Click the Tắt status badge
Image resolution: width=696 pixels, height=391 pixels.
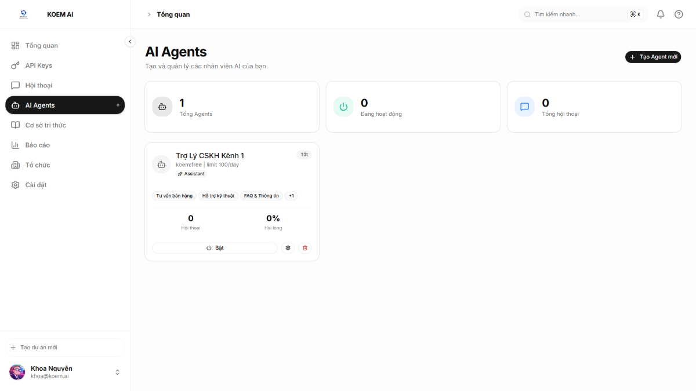[304, 155]
